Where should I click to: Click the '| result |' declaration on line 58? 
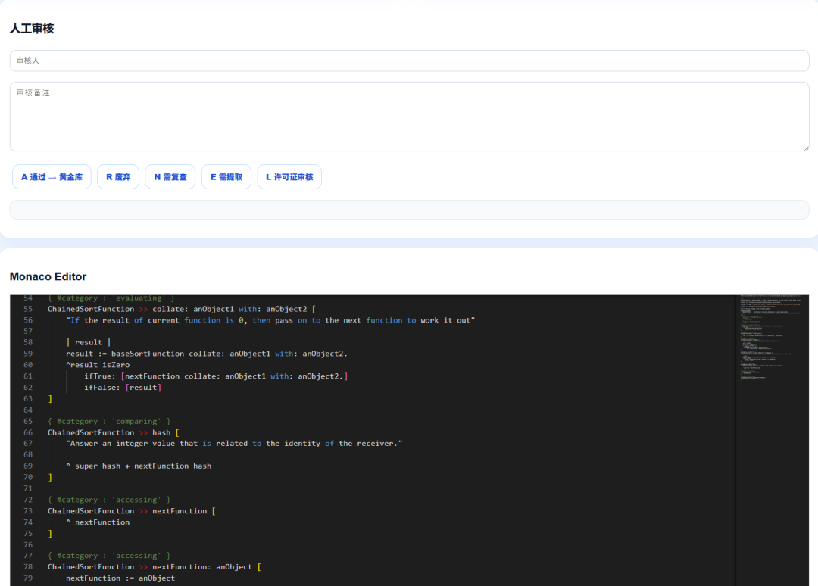tap(88, 342)
